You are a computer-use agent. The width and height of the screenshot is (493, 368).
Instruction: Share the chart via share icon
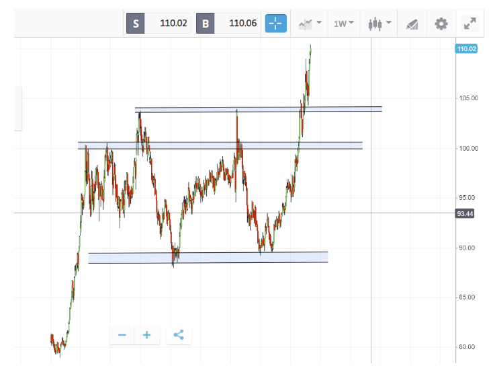179,335
